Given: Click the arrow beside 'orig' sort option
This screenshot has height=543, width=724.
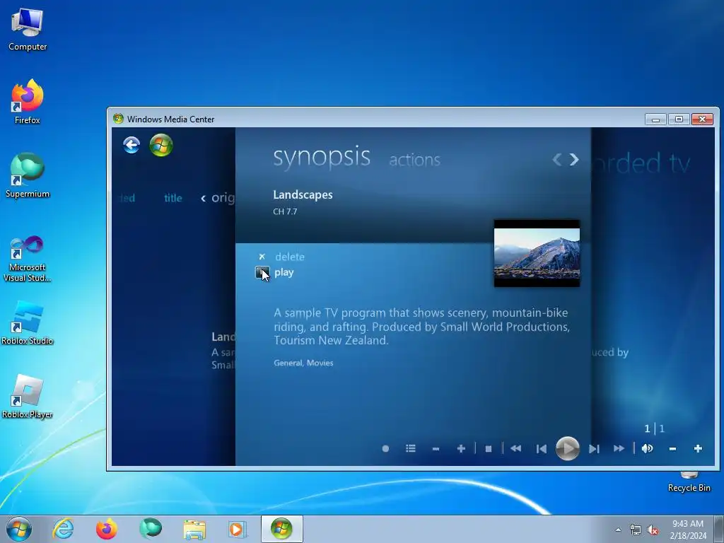Looking at the screenshot, I should click(x=203, y=199).
